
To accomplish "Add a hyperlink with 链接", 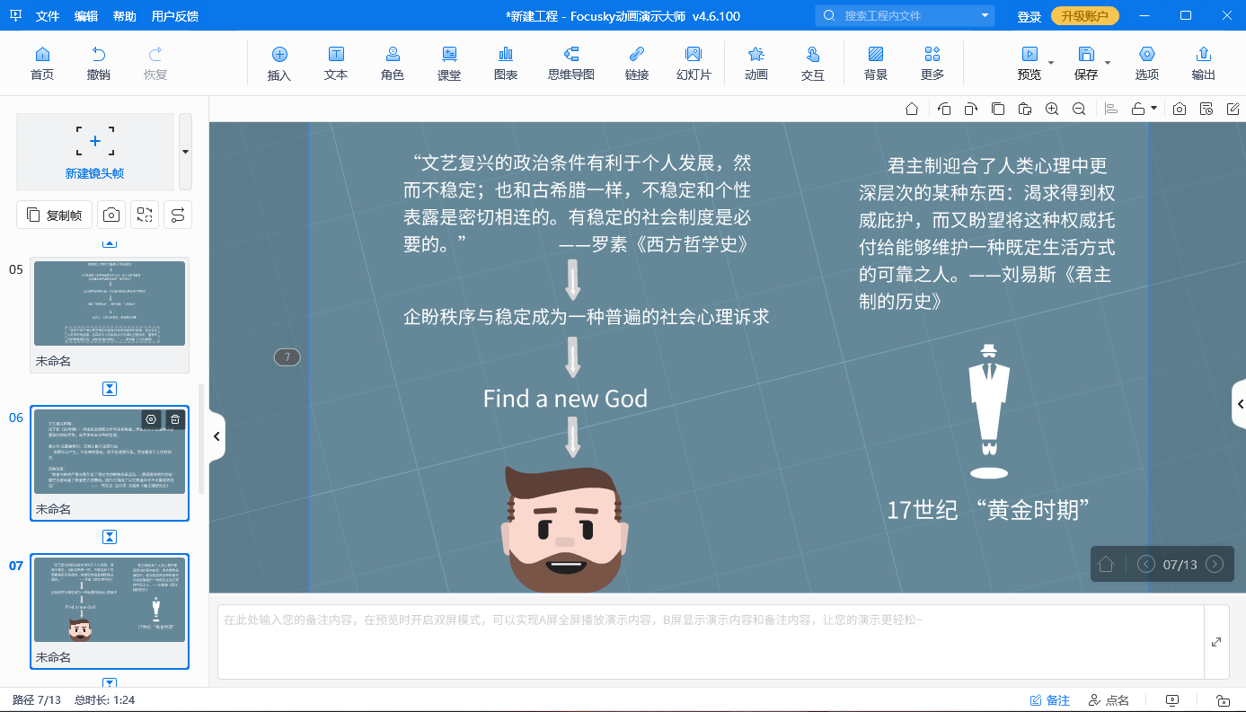I will coord(637,63).
